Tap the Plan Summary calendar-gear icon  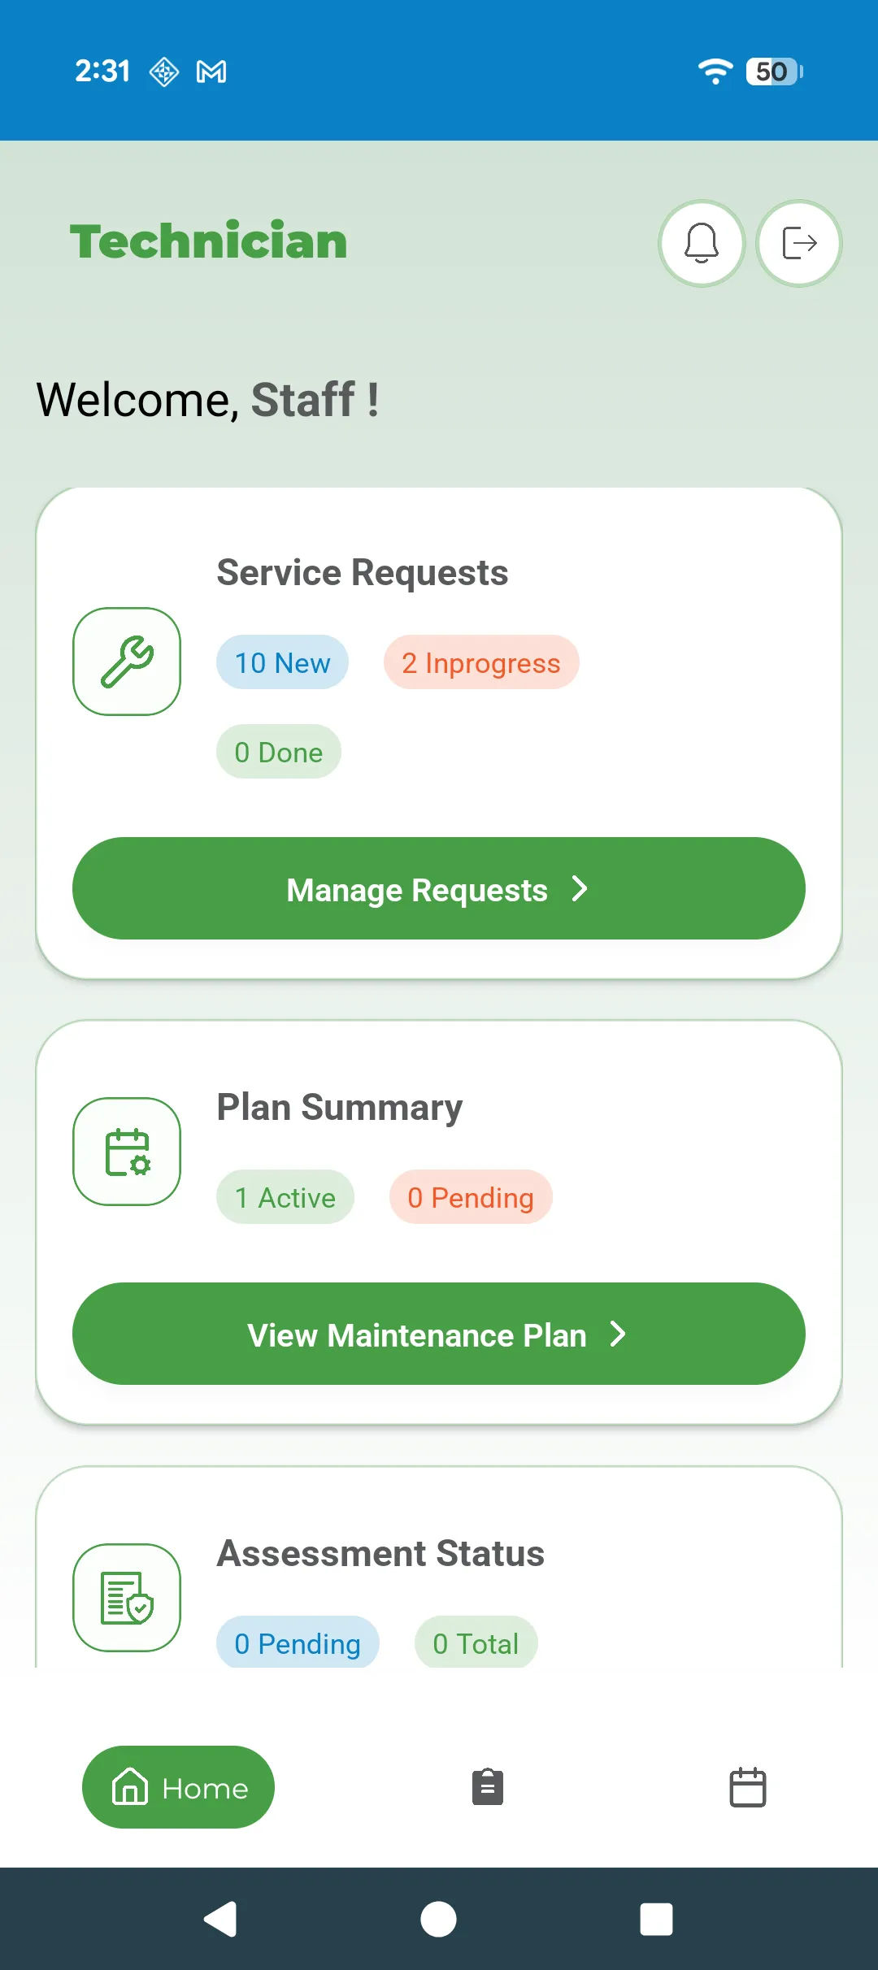coord(127,1152)
